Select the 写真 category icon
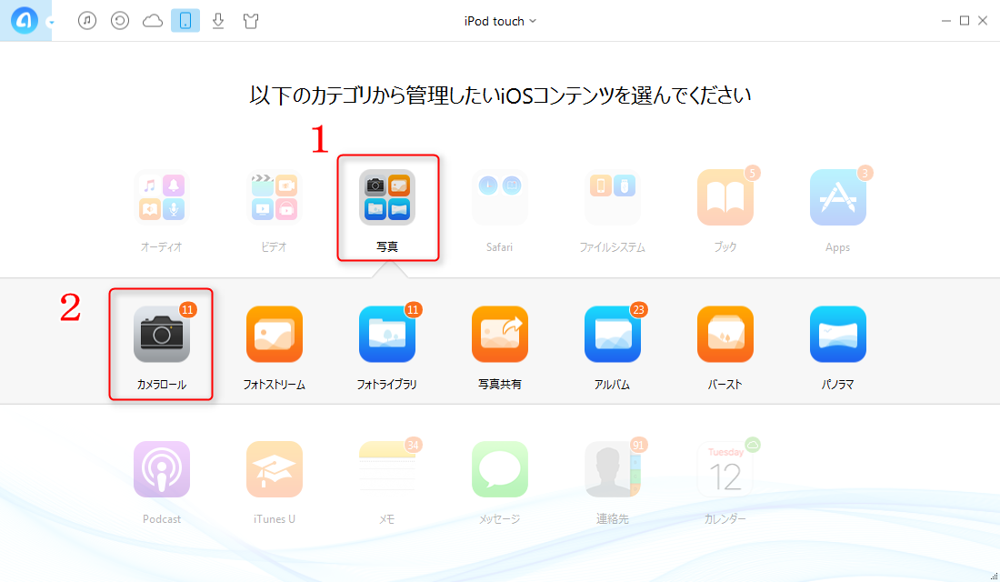The height and width of the screenshot is (582, 1000). tap(387, 197)
